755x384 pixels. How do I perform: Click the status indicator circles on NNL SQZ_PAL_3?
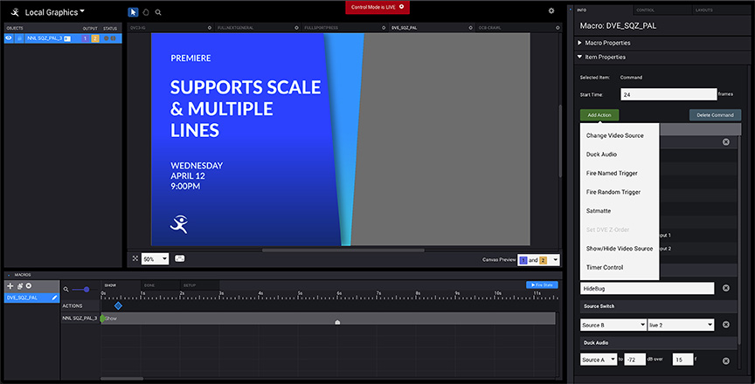point(109,38)
